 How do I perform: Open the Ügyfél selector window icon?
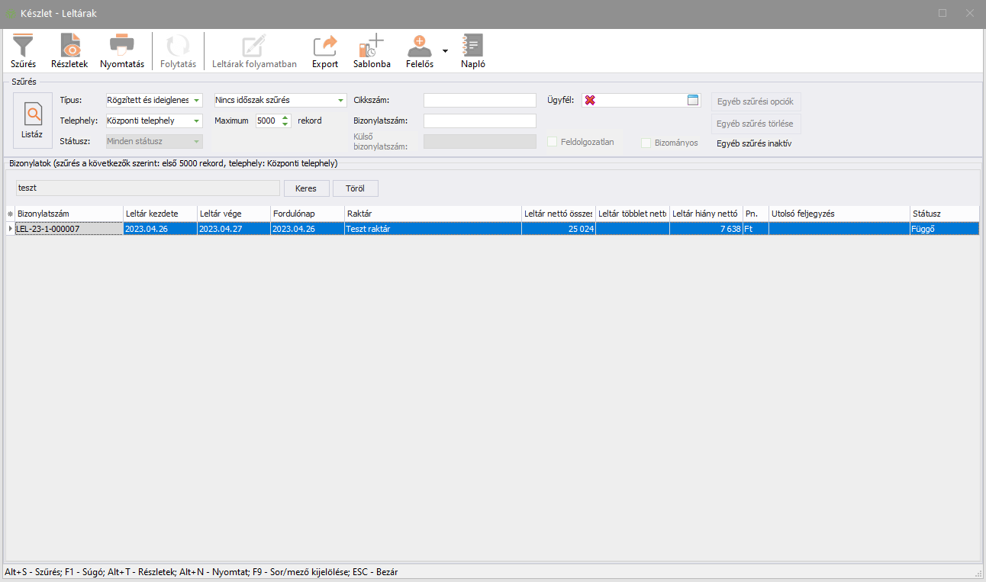693,100
